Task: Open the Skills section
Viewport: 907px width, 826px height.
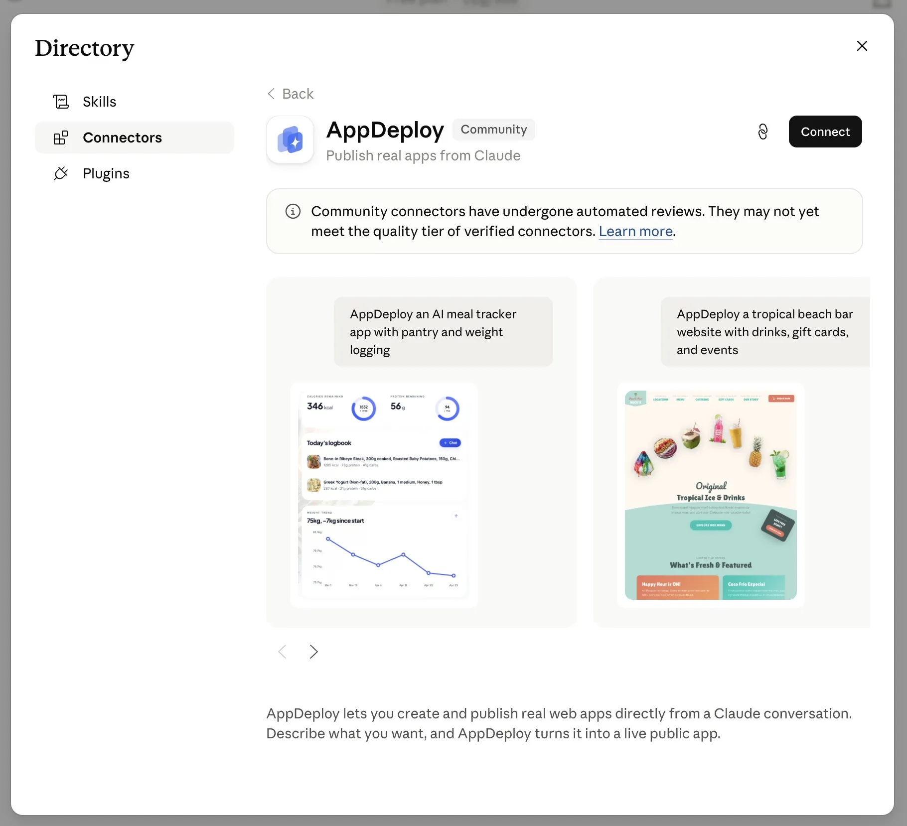Action: [x=135, y=102]
